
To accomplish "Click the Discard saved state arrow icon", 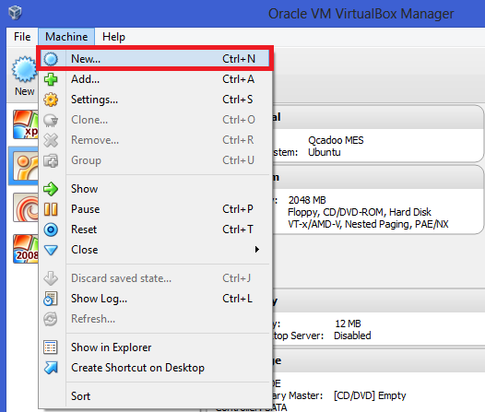I will pyautogui.click(x=51, y=278).
